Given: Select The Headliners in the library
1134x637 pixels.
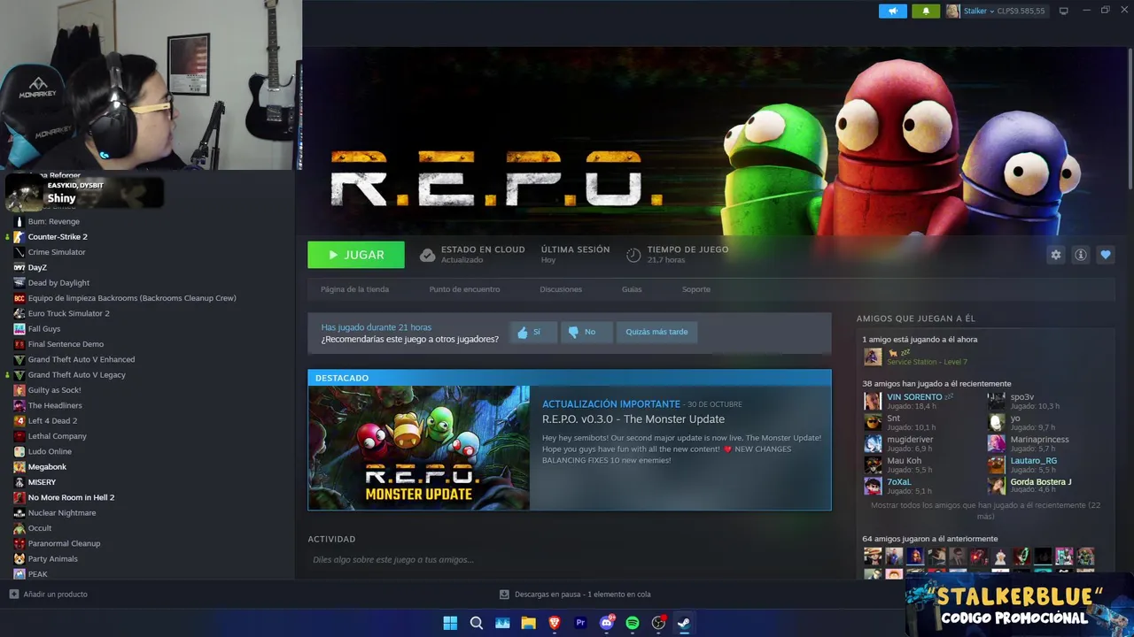Looking at the screenshot, I should click(x=55, y=405).
